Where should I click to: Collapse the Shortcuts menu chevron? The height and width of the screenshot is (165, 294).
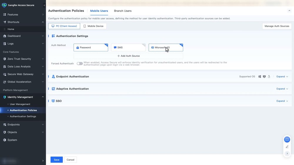point(43,22)
